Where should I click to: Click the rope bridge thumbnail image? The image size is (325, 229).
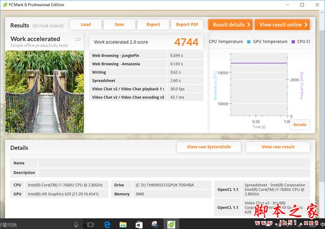[x=45, y=92]
